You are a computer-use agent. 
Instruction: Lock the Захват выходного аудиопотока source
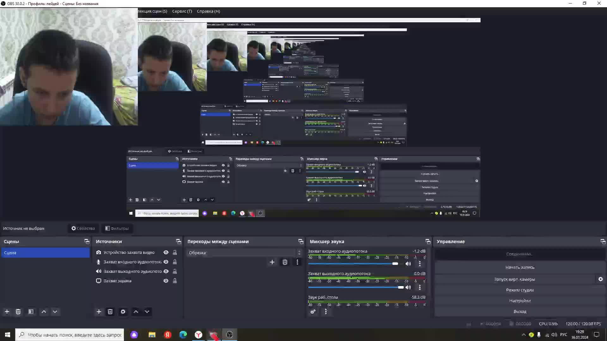click(175, 271)
